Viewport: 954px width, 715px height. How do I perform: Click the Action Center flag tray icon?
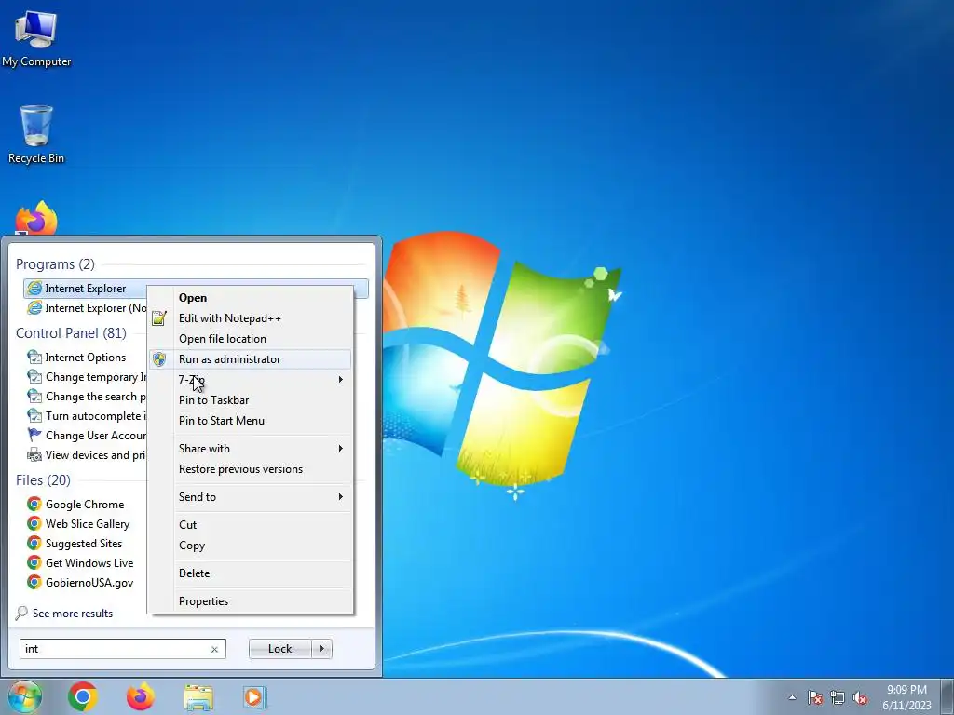click(815, 697)
